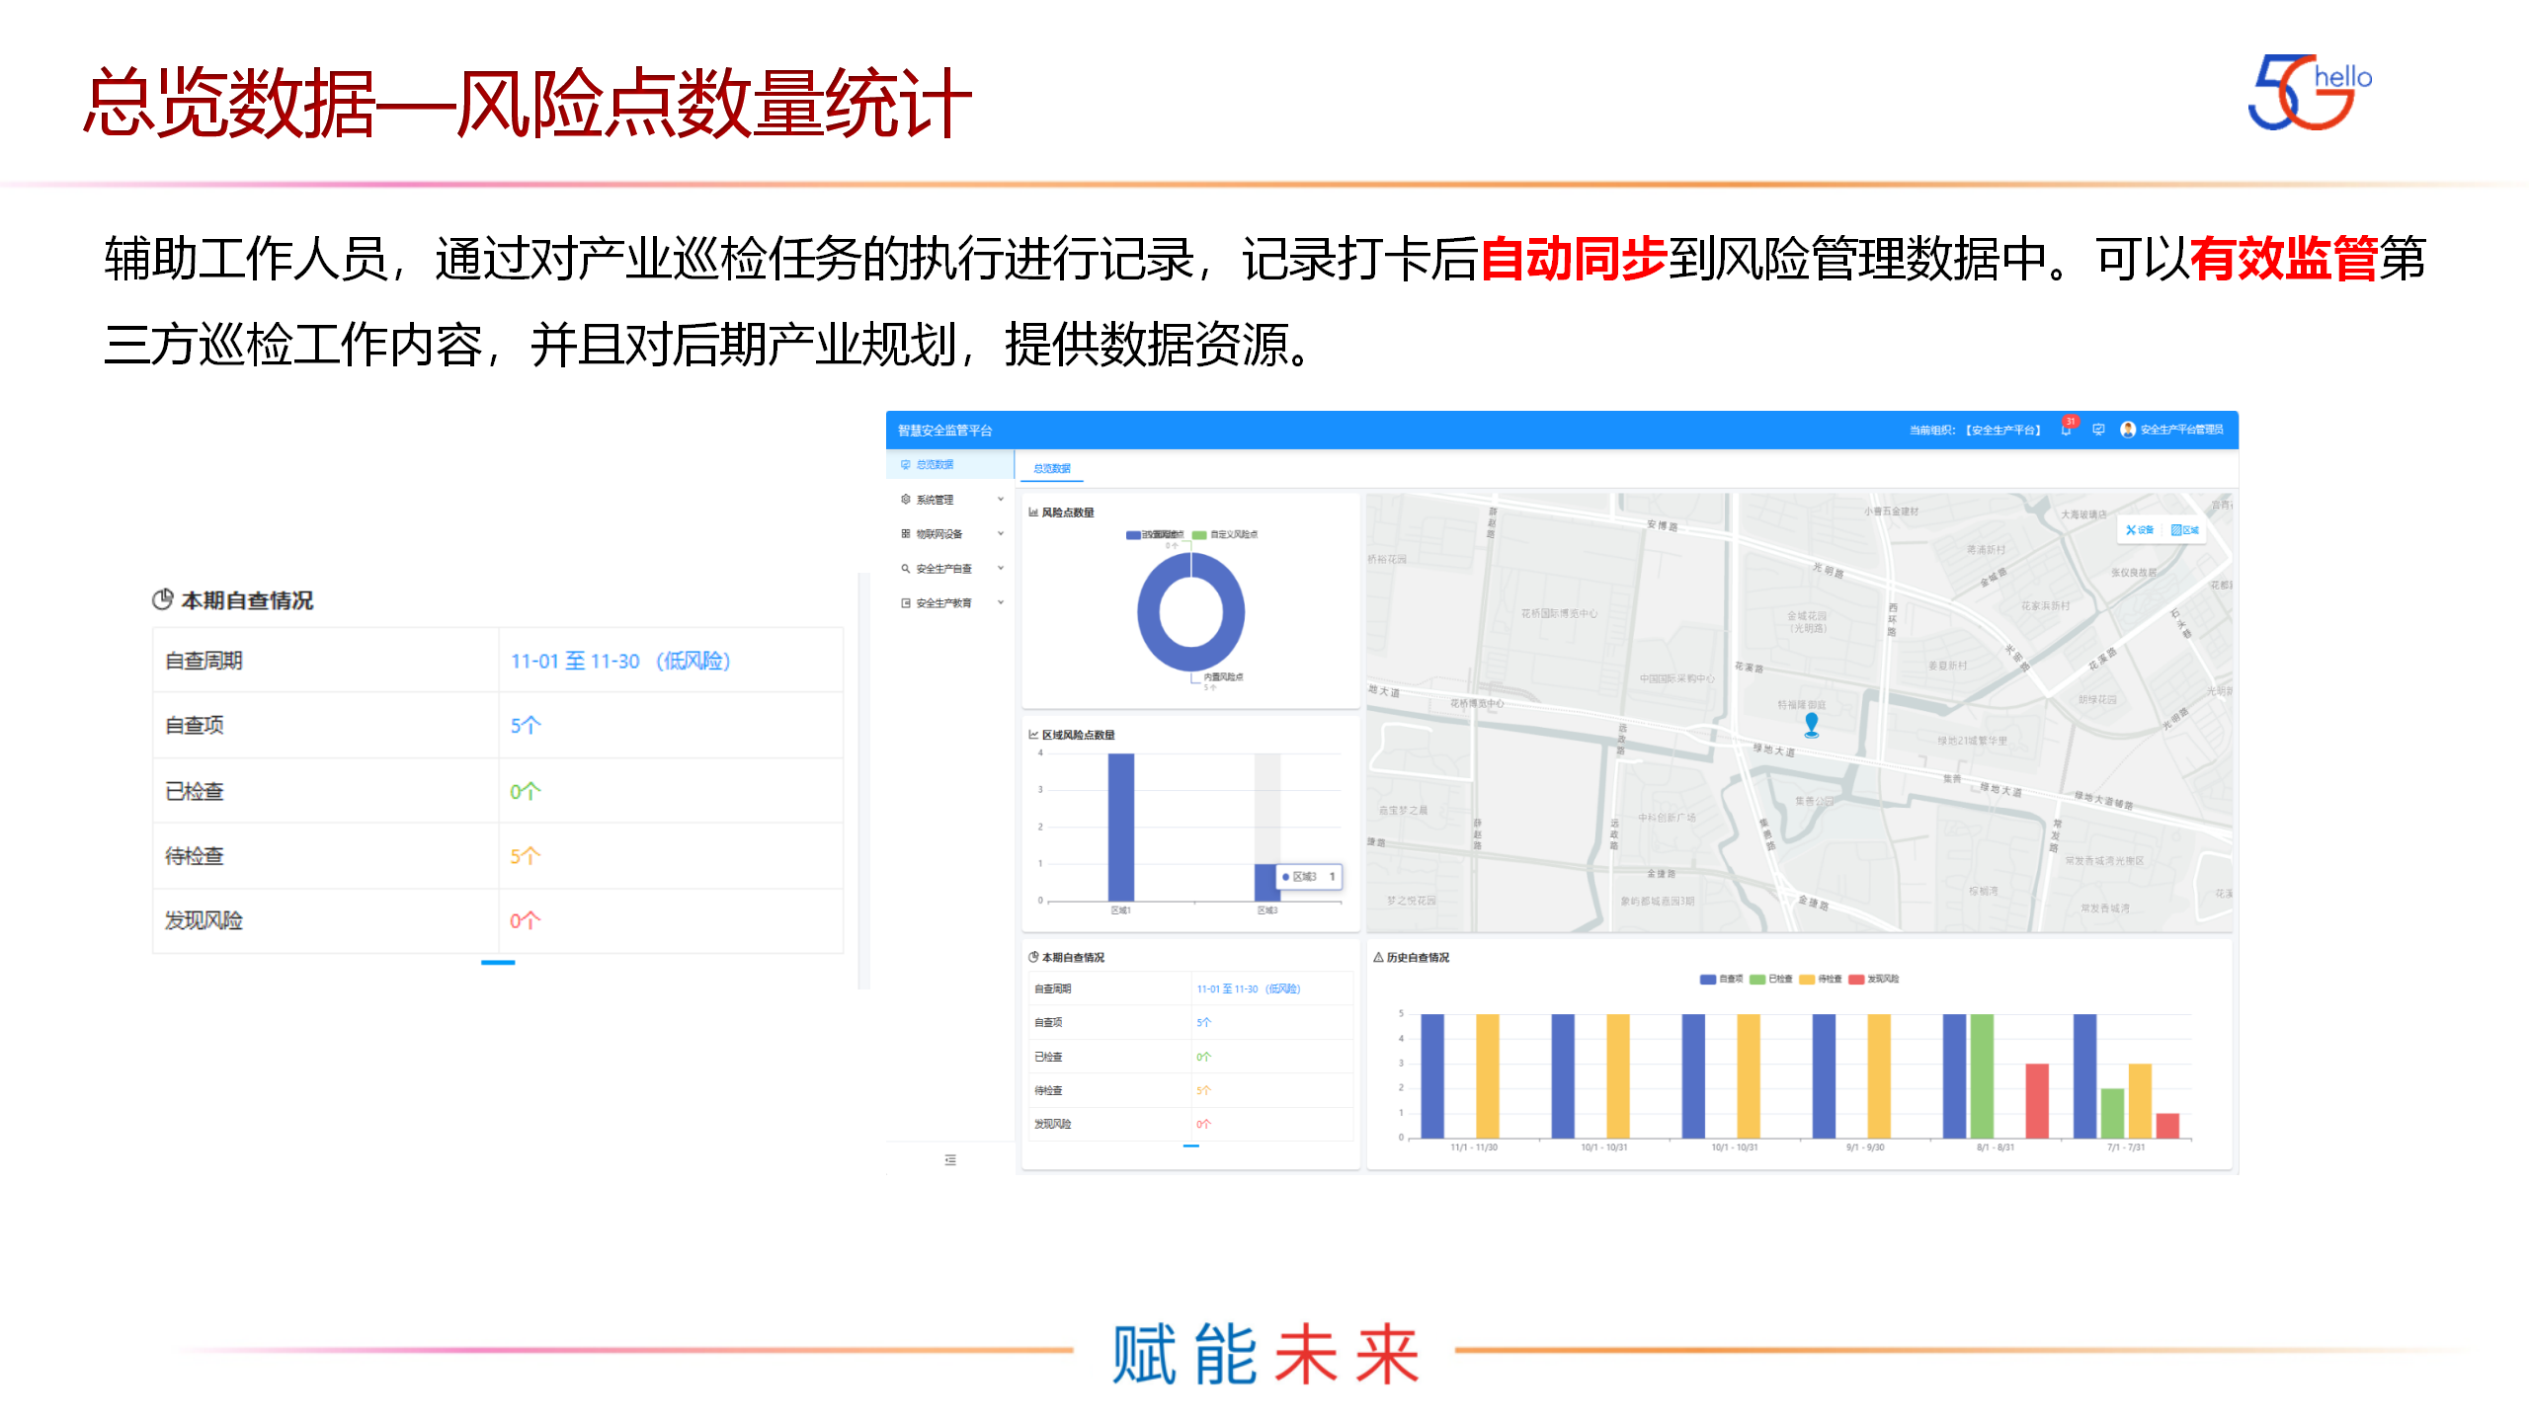
Task: Click the notification bell with 31 badge
Action: [2066, 430]
